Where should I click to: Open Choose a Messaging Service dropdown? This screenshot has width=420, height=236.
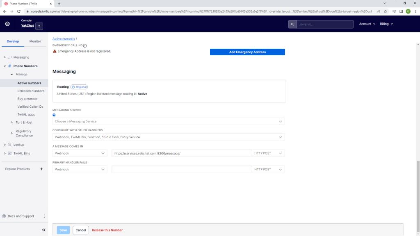[169, 121]
